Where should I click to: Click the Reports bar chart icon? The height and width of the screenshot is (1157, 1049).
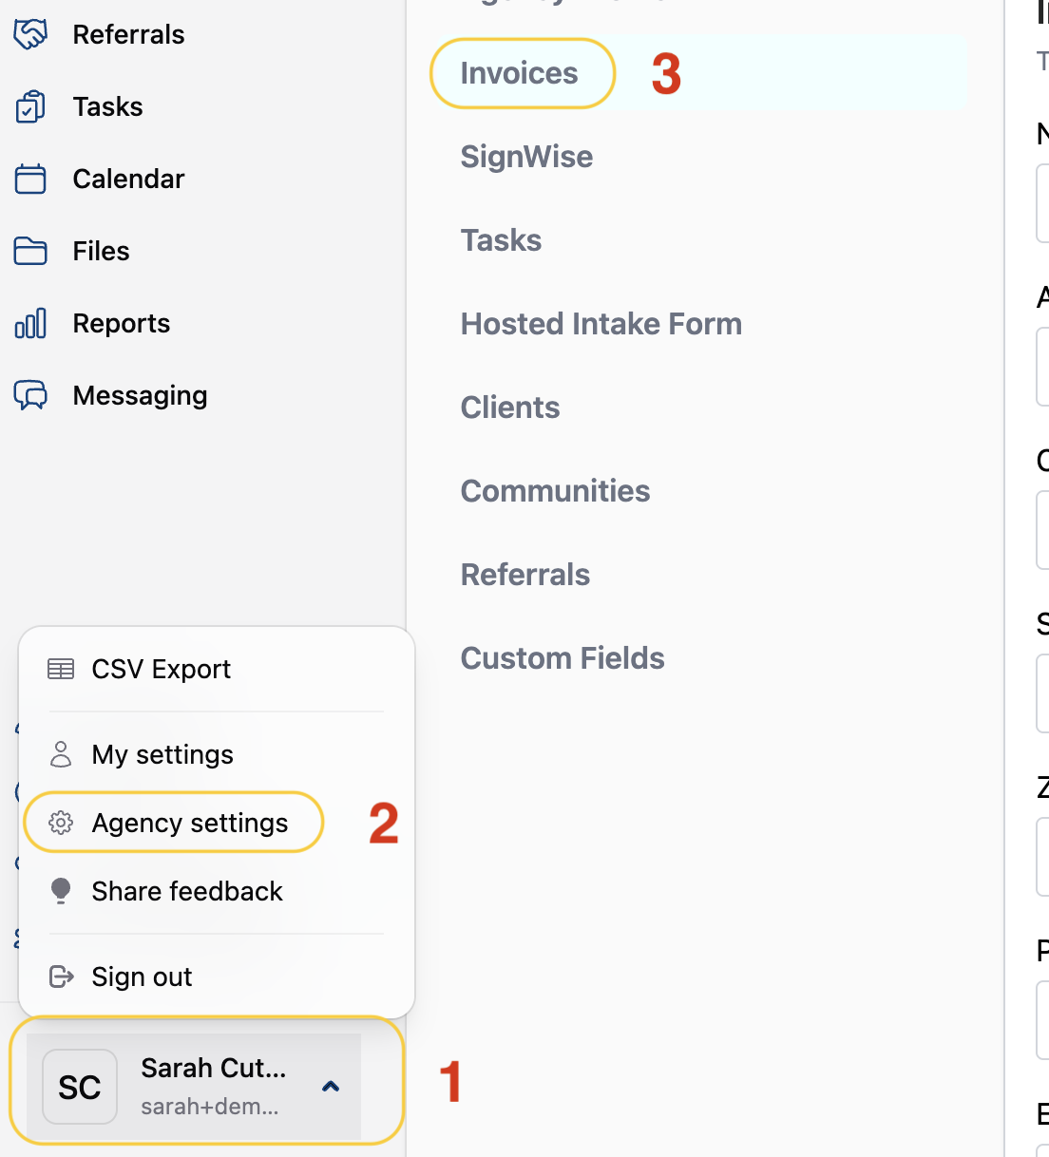pyautogui.click(x=30, y=323)
